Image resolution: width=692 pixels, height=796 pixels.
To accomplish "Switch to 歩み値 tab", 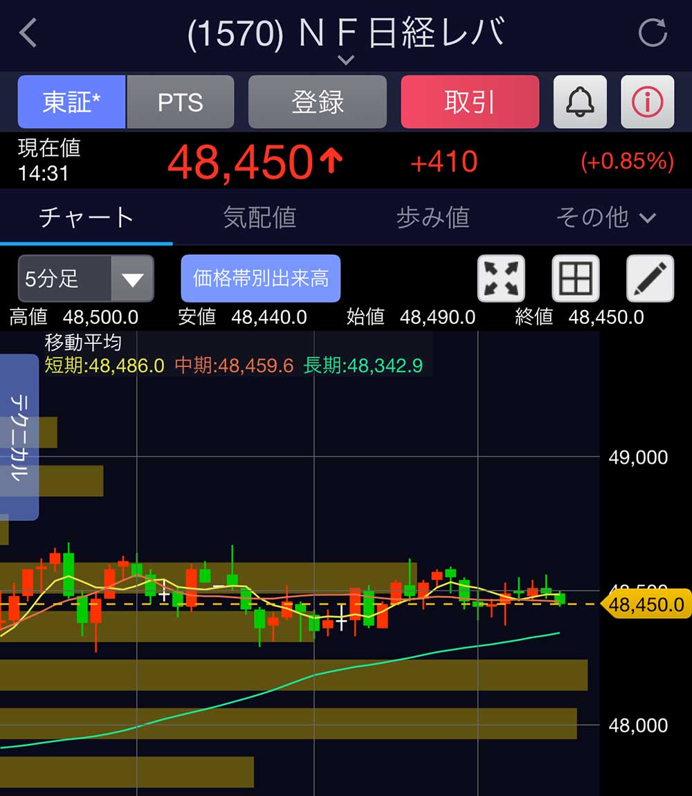I will tap(432, 217).
